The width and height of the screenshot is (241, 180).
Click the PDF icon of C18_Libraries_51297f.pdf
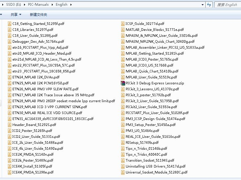(10, 30)
